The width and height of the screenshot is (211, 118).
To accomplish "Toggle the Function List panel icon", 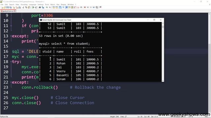I will pos(75,7).
